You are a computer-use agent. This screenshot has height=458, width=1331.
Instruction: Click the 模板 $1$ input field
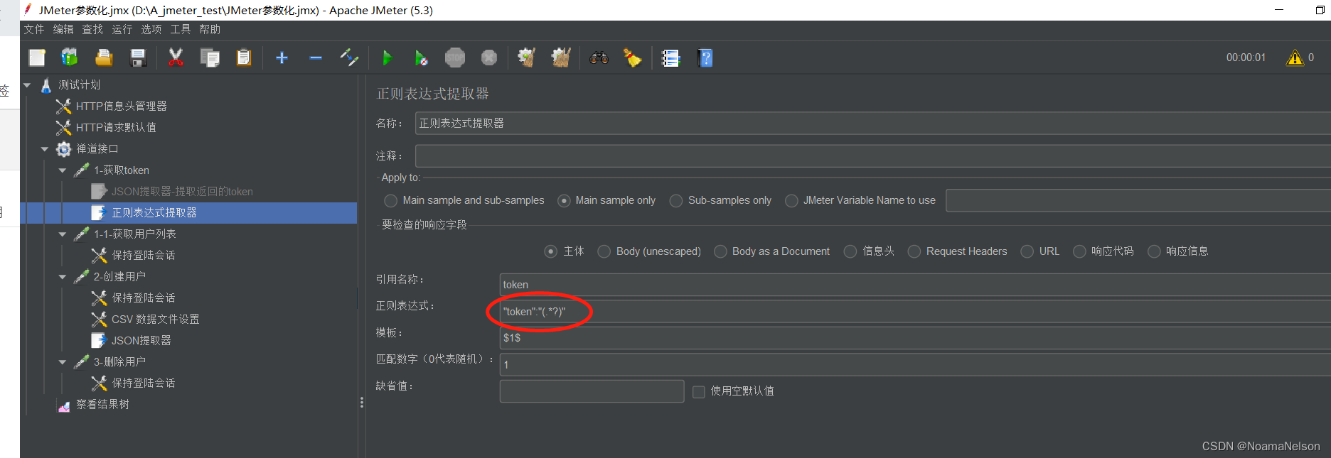point(915,338)
